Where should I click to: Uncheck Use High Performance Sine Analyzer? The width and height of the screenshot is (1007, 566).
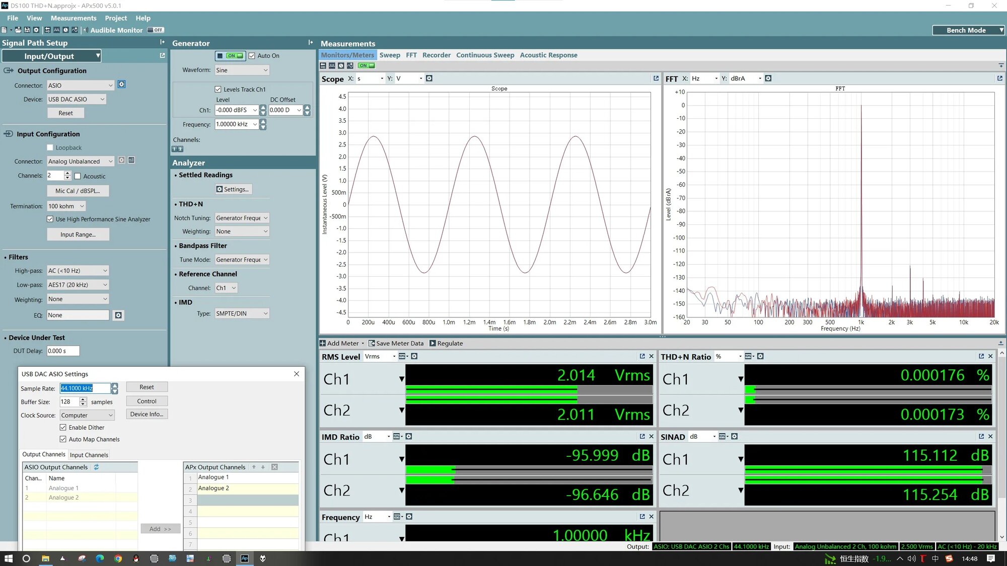point(50,219)
